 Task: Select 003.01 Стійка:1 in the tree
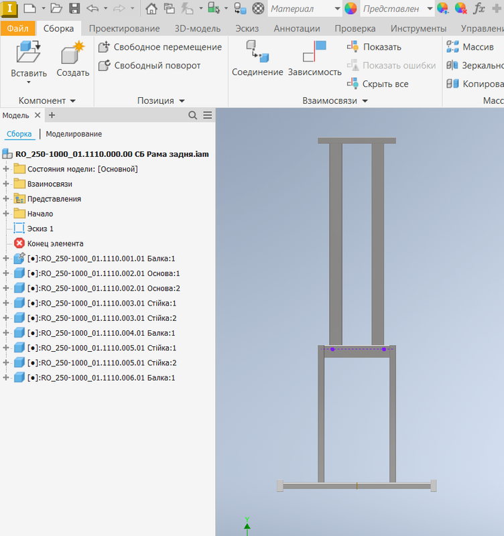point(102,304)
